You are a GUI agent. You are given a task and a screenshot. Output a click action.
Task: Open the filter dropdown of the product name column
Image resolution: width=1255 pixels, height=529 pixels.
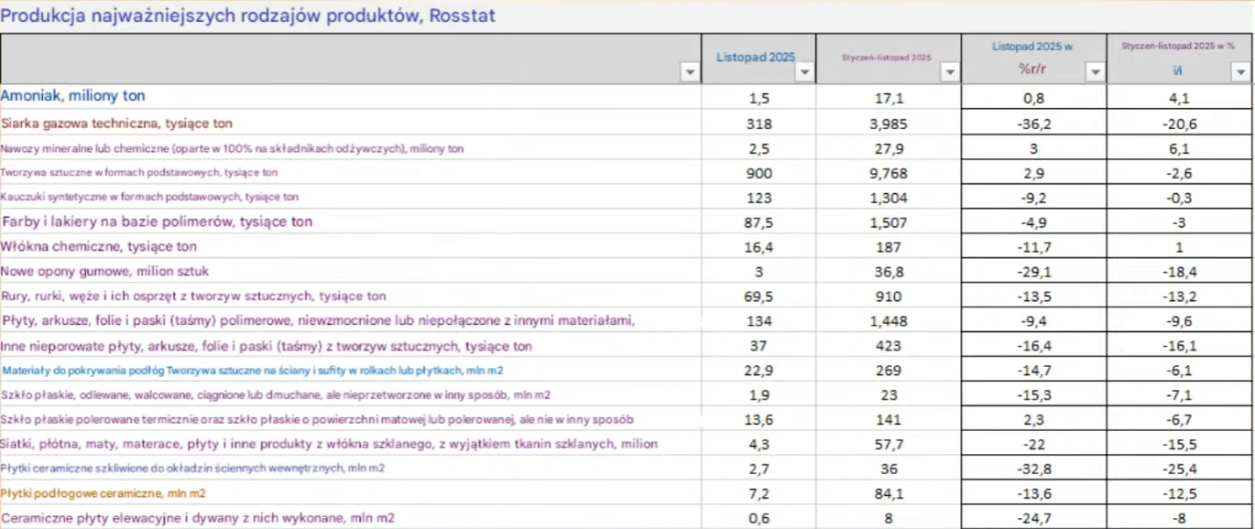(x=690, y=72)
